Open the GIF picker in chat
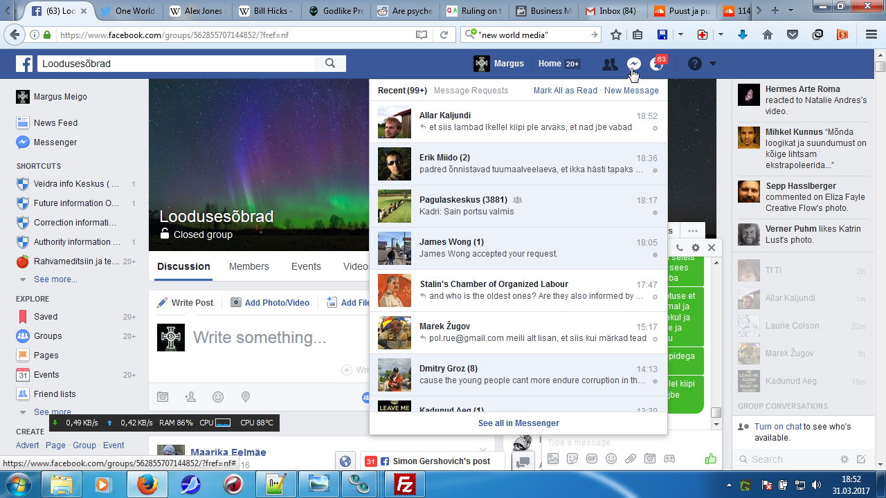 (x=592, y=459)
